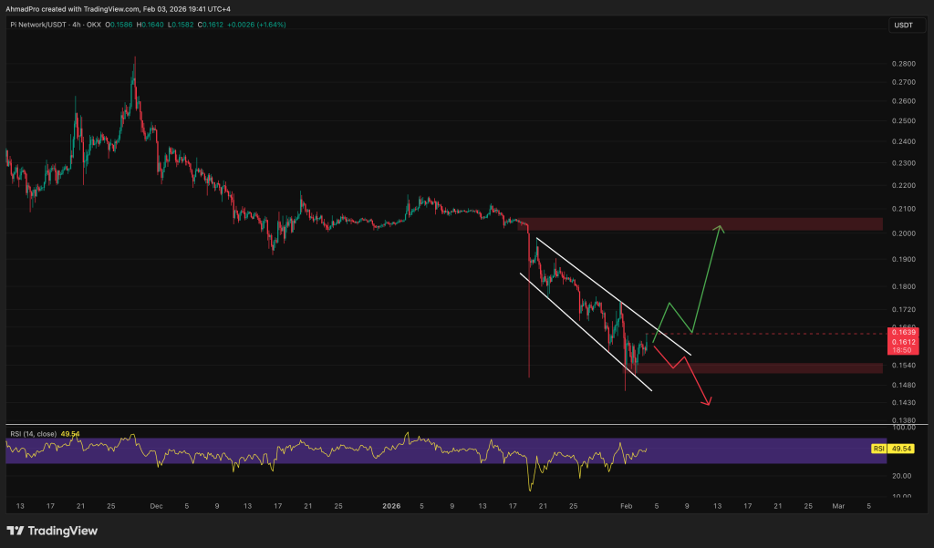The image size is (934, 548).
Task: Open the RSI (14, close) indicator legend
Action: click(34, 433)
